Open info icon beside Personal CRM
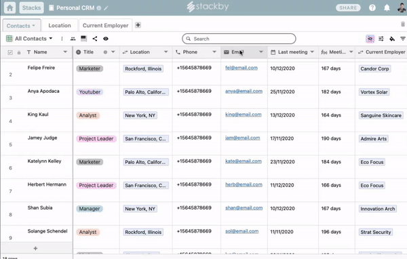Viewport: 407px width, 259px height. (x=99, y=8)
